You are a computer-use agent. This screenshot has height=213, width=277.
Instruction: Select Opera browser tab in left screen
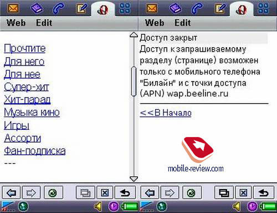point(103,9)
